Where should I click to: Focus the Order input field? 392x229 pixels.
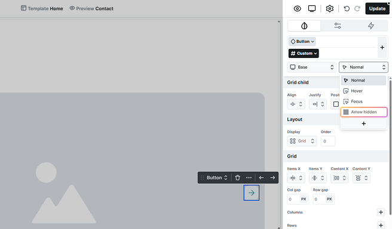coord(328,141)
